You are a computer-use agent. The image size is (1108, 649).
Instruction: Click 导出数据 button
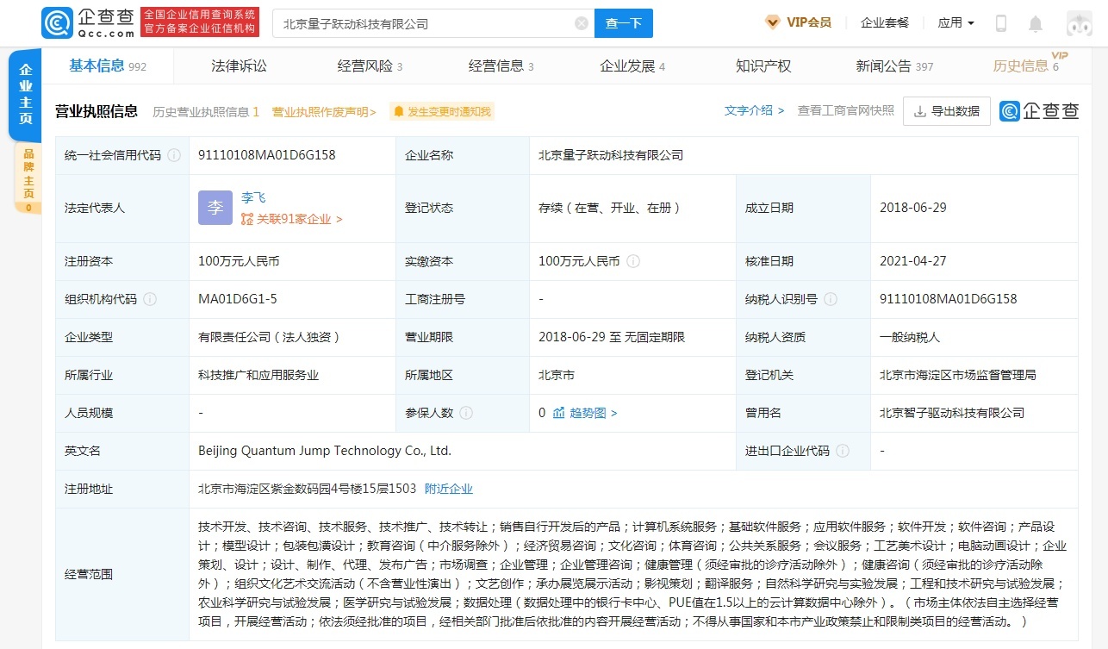pyautogui.click(x=947, y=110)
